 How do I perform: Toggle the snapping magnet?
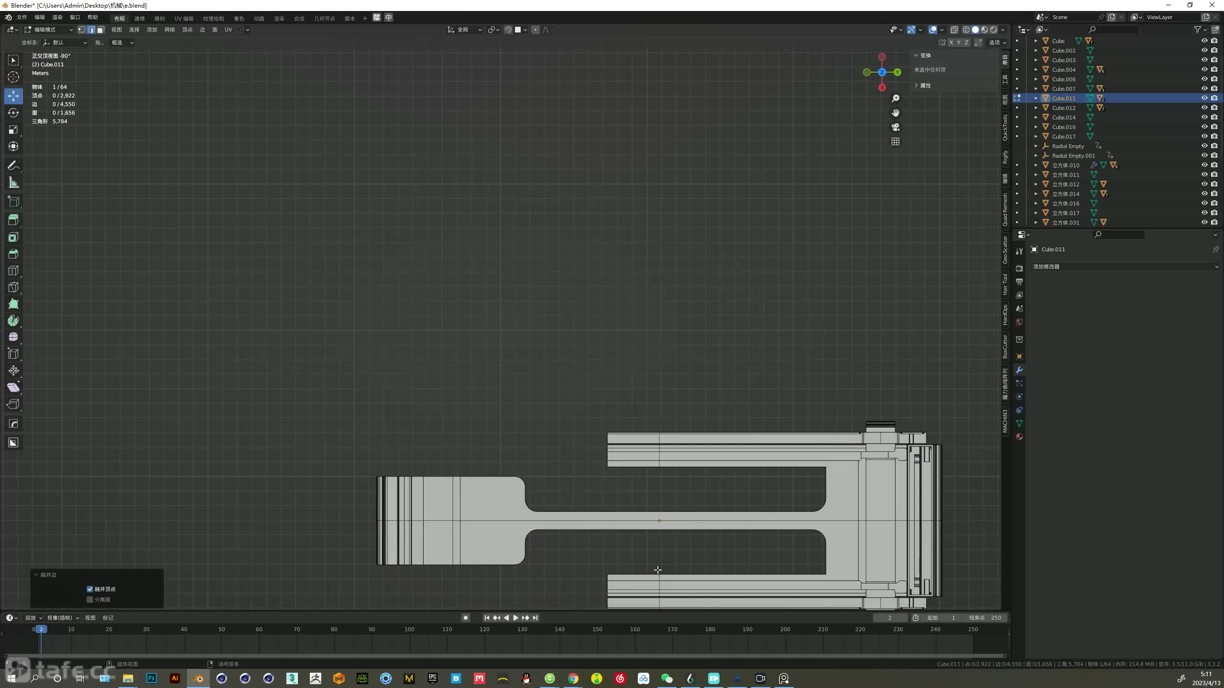tap(508, 30)
